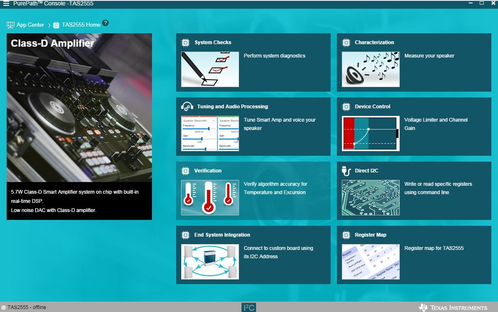Click 'Measure your speaker' description
Image resolution: width=498 pixels, height=312 pixels.
click(x=429, y=55)
